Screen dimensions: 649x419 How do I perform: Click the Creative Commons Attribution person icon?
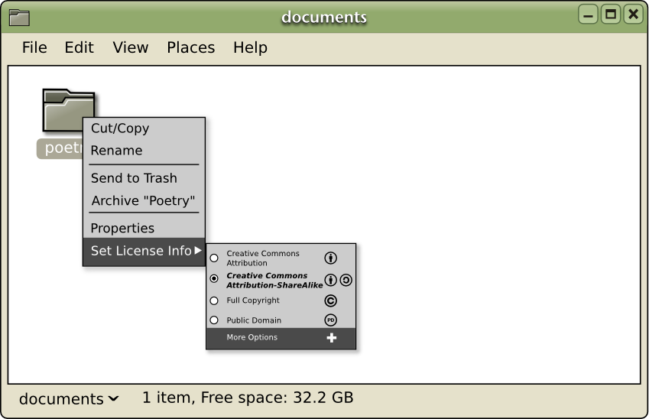tap(330, 258)
